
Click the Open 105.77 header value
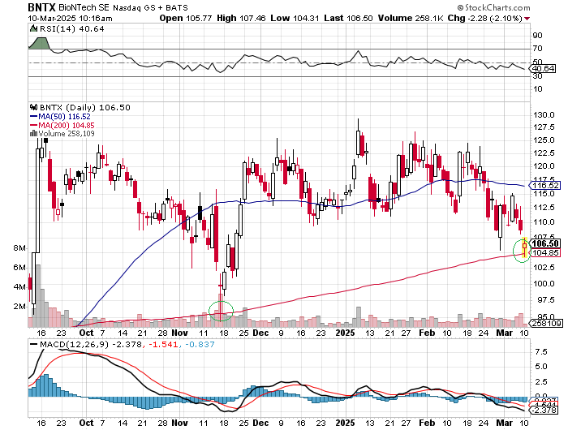point(186,18)
